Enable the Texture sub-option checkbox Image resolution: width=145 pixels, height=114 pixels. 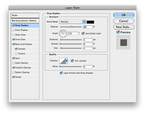point(16,54)
